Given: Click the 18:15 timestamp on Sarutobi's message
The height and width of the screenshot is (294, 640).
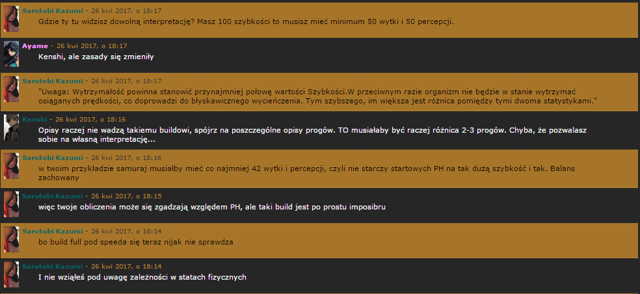Looking at the screenshot, I should tap(126, 196).
